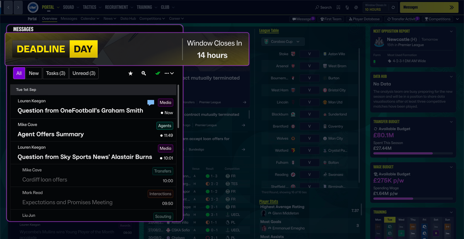Go forward with the right arrow button
Screen dimensions: 464x239
pyautogui.click(x=19, y=7)
